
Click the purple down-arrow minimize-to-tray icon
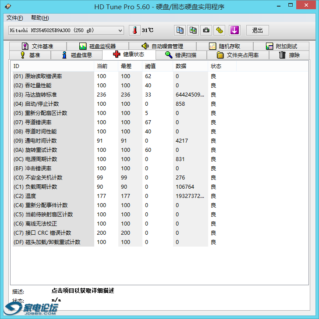coord(234,30)
